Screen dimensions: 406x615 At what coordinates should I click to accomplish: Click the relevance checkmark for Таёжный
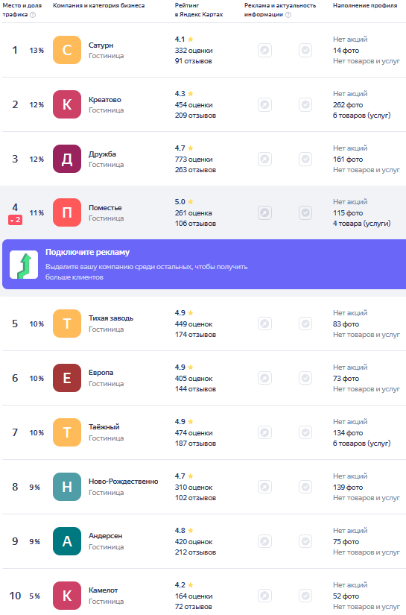pyautogui.click(x=305, y=432)
